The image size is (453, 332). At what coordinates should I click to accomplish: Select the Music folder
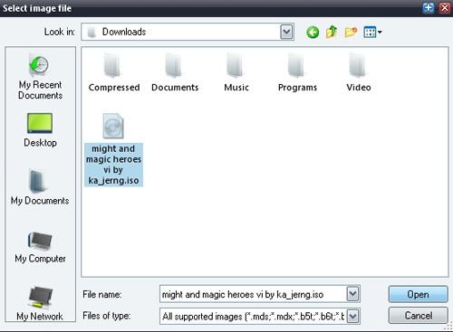click(236, 72)
